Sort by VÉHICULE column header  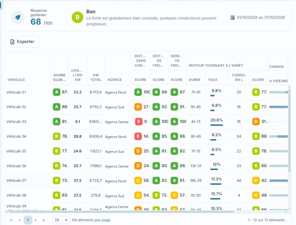(16, 80)
